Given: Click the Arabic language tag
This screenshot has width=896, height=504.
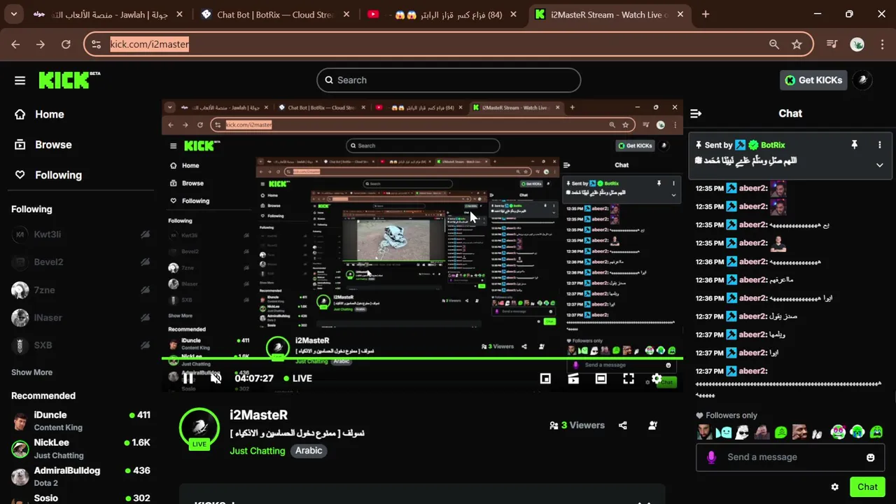Looking at the screenshot, I should [309, 451].
